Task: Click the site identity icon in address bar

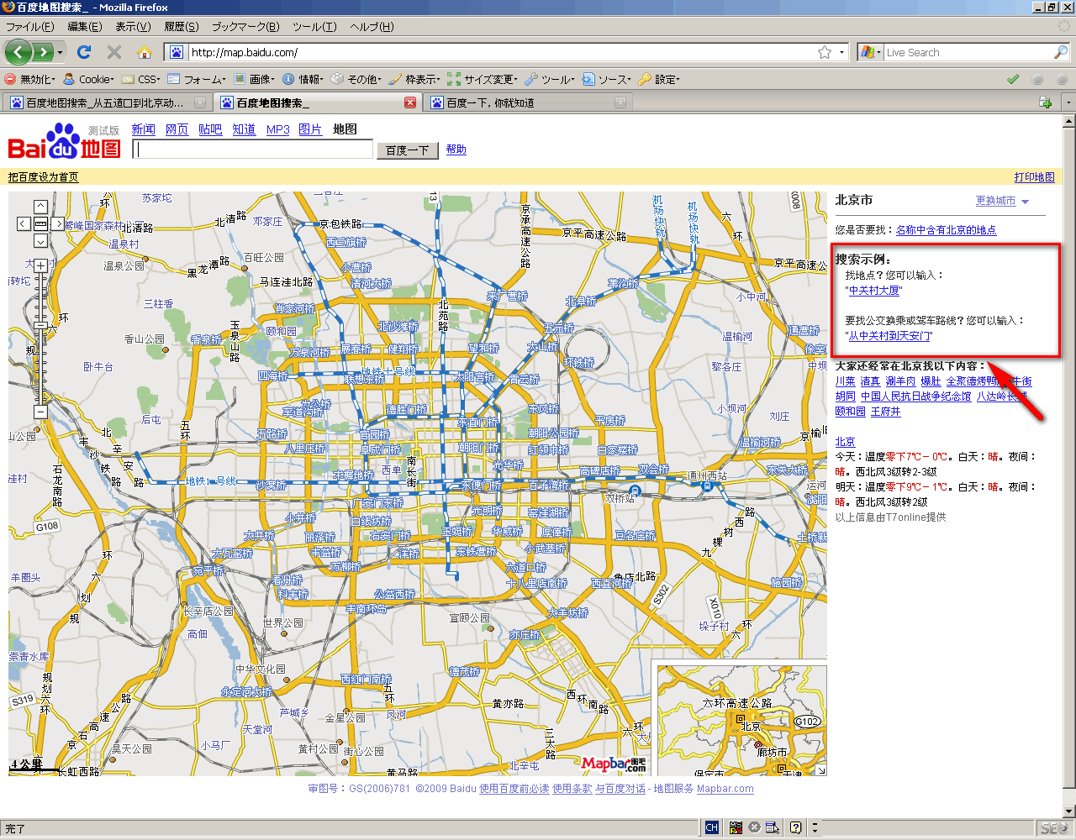Action: pos(176,52)
